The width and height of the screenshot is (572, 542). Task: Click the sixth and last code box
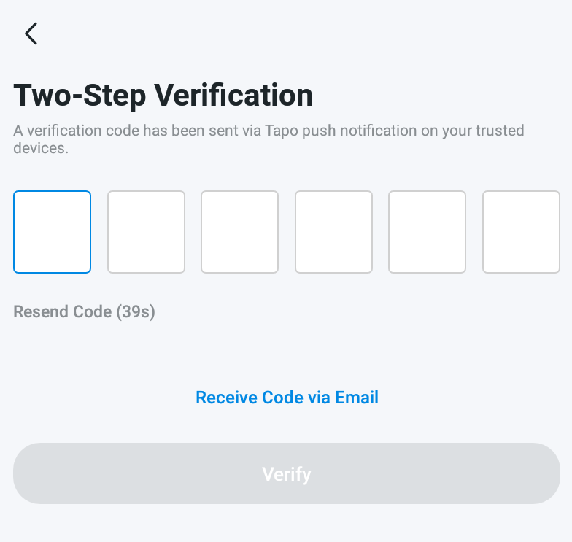tap(521, 232)
